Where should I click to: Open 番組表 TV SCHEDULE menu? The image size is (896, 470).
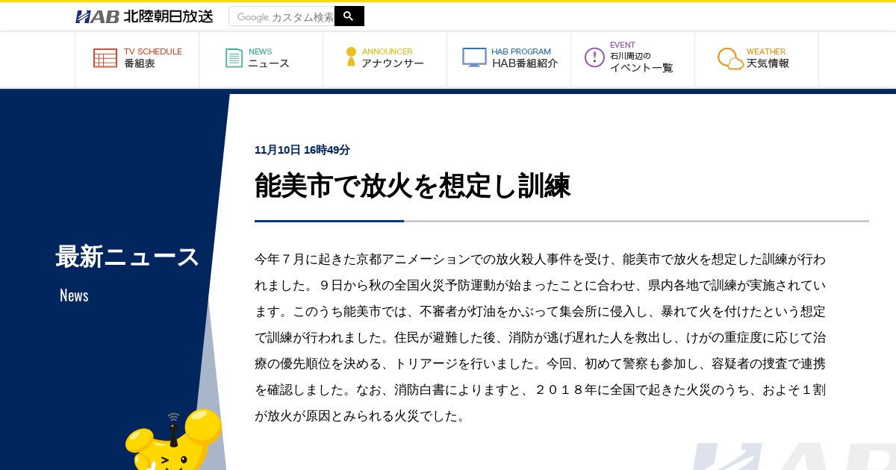coord(137,59)
